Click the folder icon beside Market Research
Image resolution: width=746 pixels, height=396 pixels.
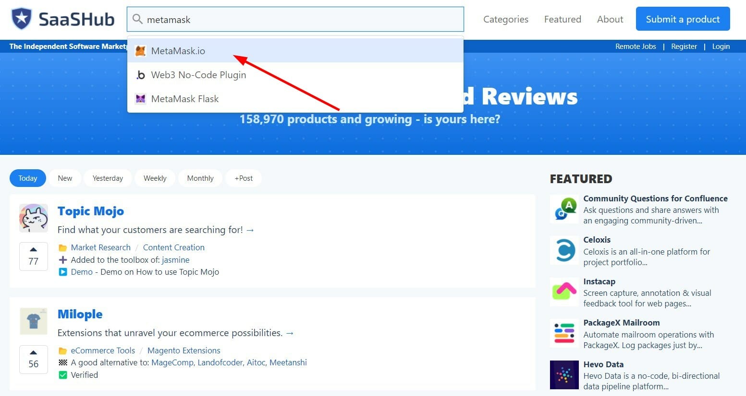coord(62,248)
